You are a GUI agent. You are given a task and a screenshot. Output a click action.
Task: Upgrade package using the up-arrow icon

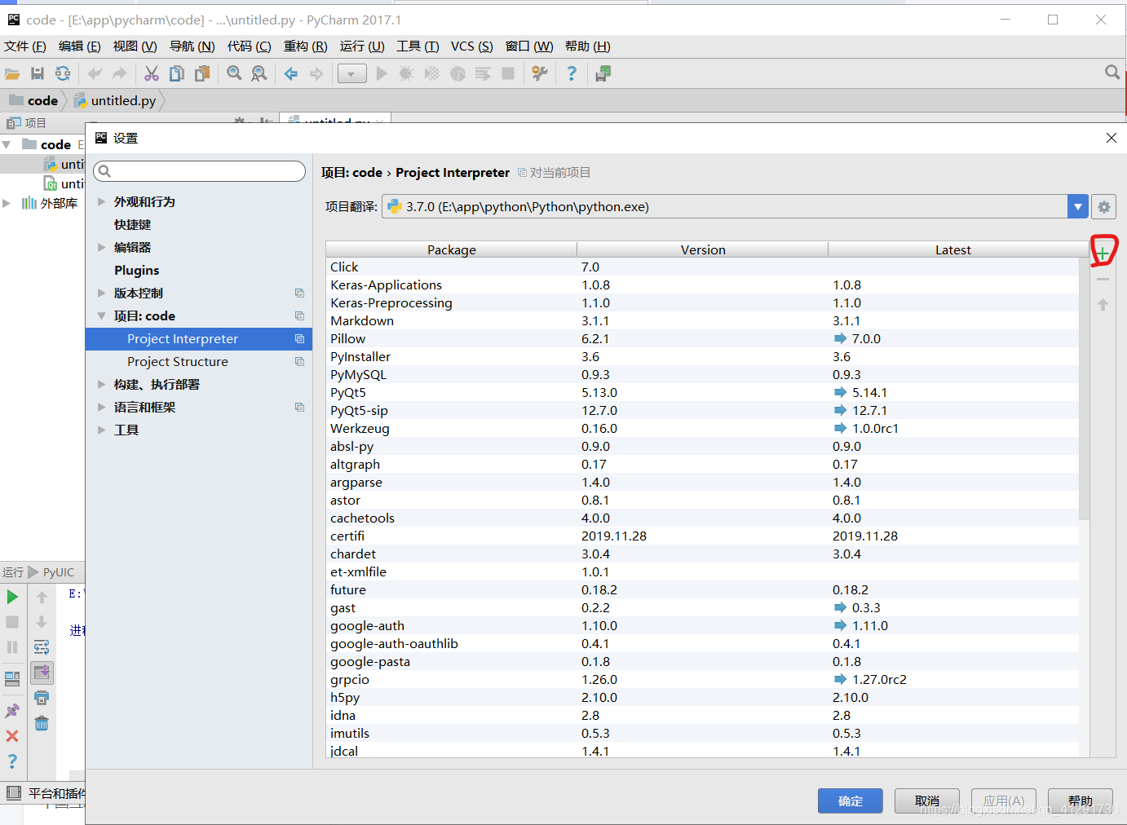(x=1103, y=304)
